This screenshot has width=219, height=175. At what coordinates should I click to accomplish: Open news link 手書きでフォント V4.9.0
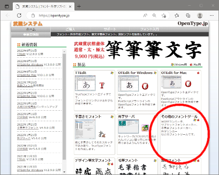tap(28, 128)
